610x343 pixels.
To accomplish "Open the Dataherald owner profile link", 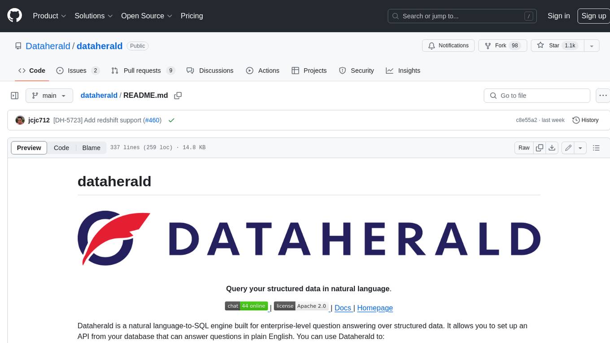I will 48,46.
